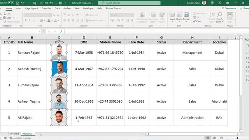Open the Comments pane
The image size is (249, 140).
point(229,9)
